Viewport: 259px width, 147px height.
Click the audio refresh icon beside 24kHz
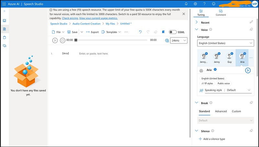pos(167,40)
